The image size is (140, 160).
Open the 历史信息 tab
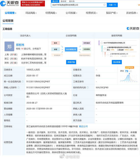[x=132, y=13]
